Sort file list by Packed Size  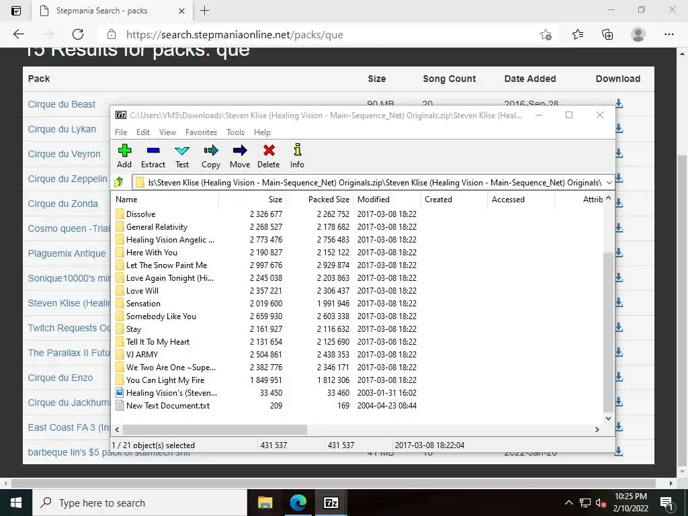pos(319,199)
